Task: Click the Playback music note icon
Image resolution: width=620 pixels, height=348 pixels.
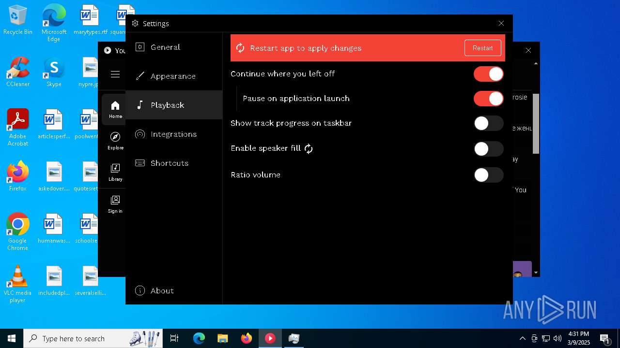Action: 140,105
